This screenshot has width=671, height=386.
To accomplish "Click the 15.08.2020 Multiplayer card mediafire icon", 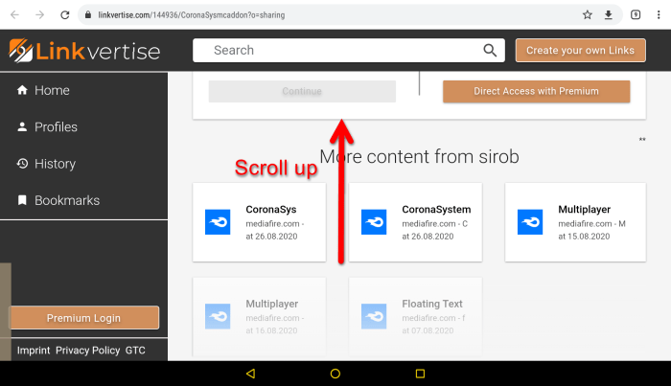I will [x=530, y=222].
